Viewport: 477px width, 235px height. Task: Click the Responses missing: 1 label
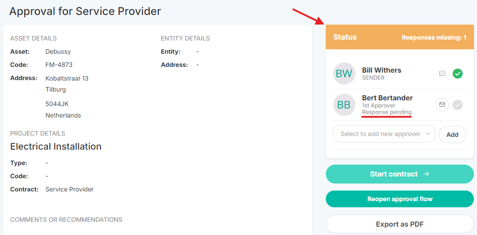click(x=434, y=38)
